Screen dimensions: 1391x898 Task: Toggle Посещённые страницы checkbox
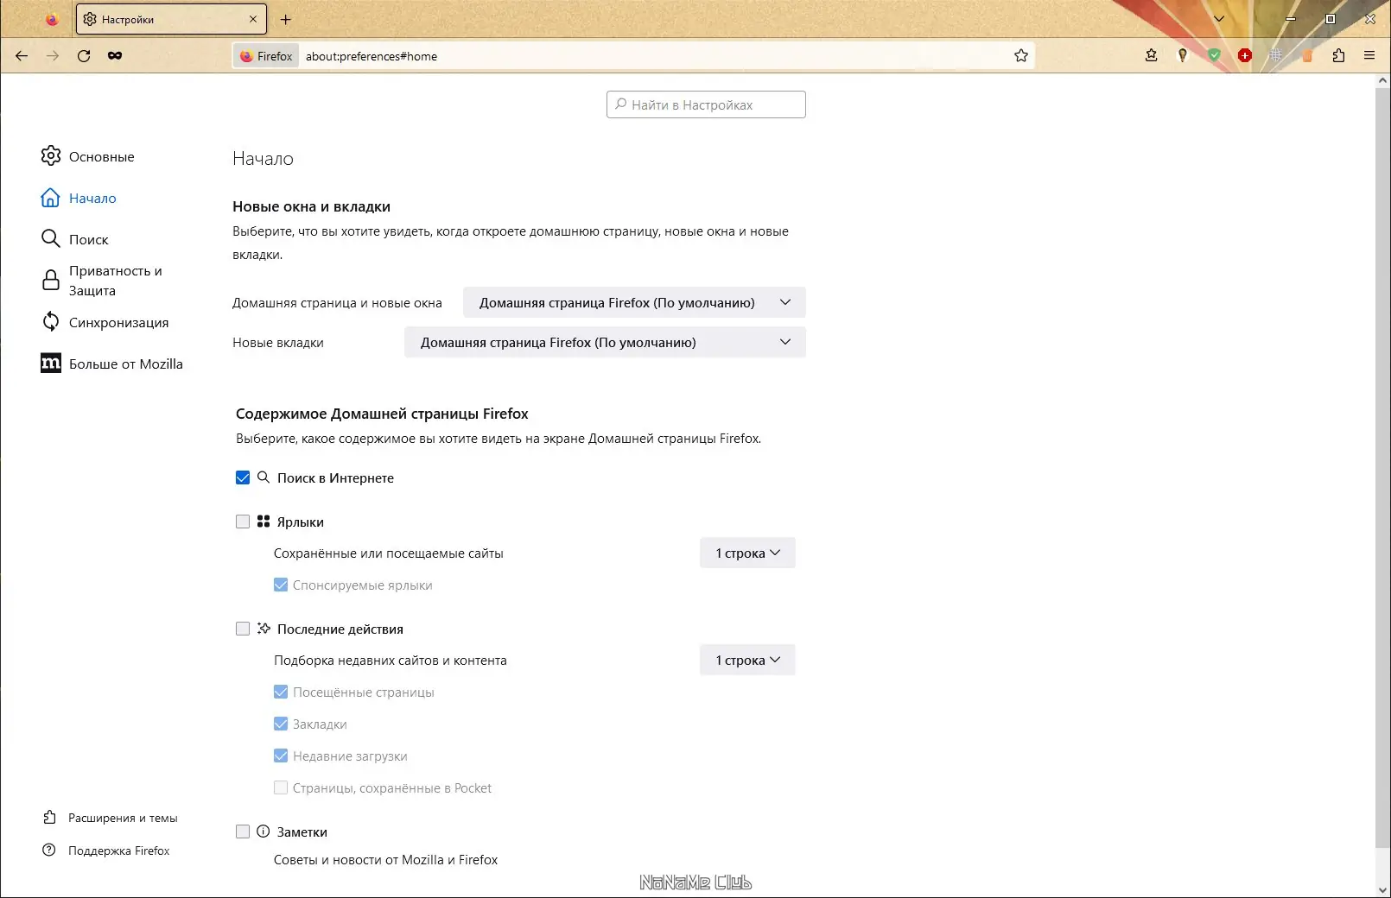(x=281, y=692)
